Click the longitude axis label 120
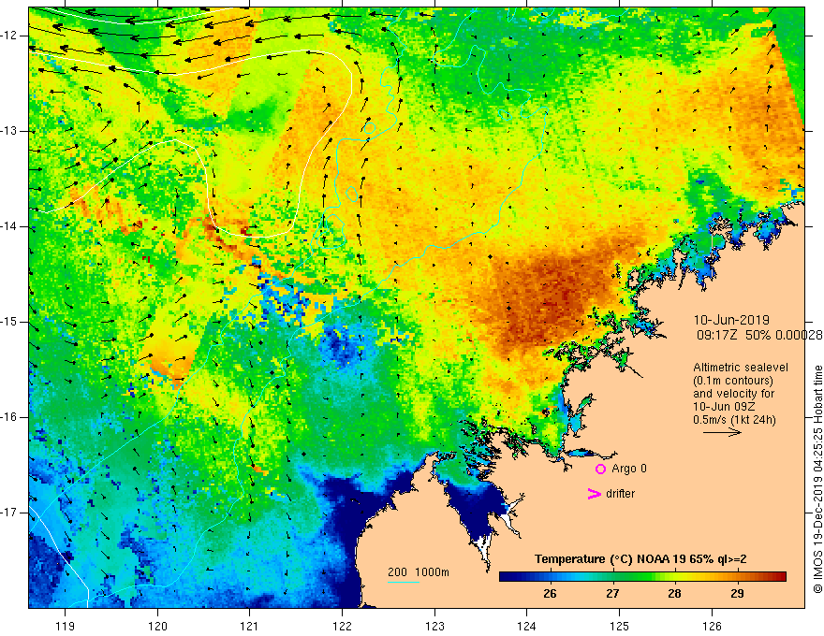 tap(157, 626)
